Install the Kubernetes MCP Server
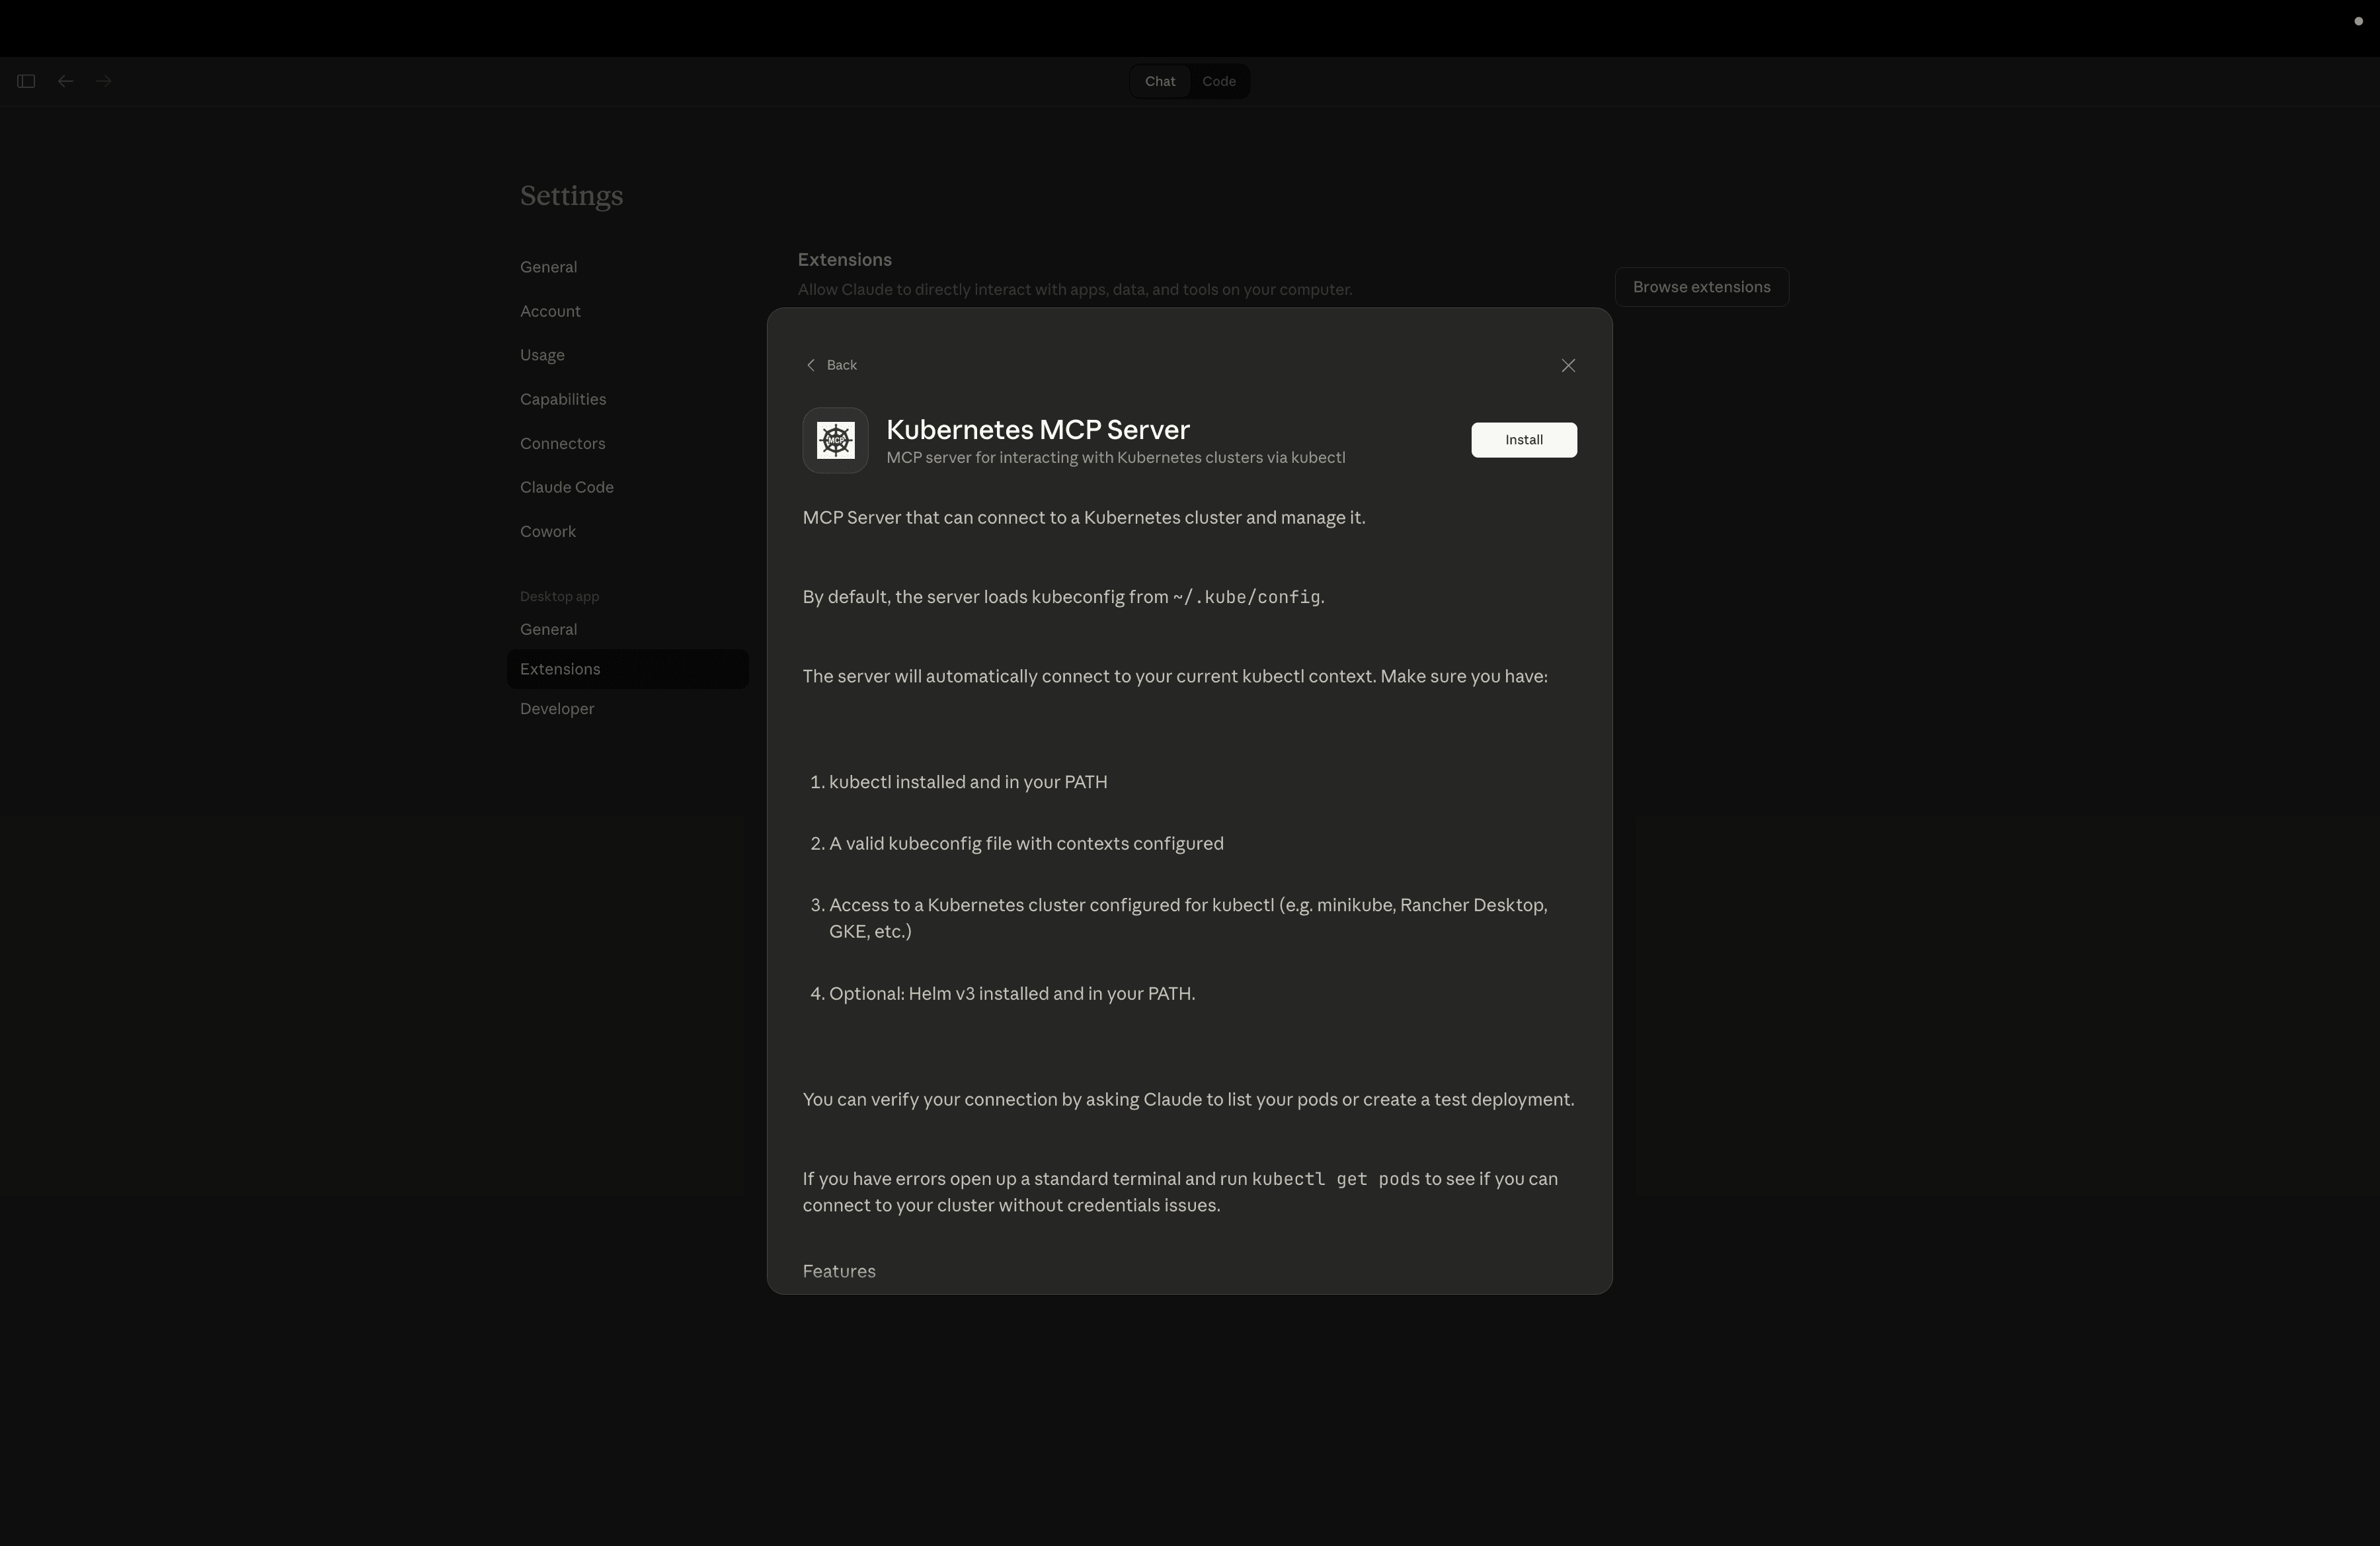This screenshot has height=1546, width=2380. (x=1523, y=440)
